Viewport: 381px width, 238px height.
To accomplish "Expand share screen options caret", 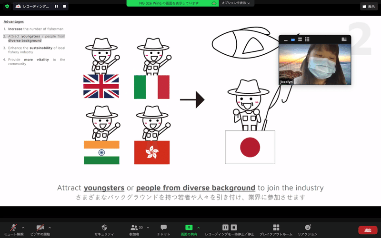I will tap(199, 228).
